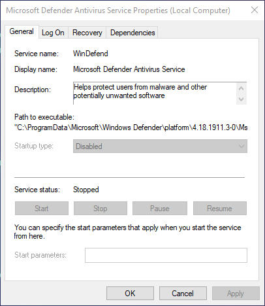Image resolution: width=265 pixels, height=306 pixels.
Task: View the Dependencies tab
Action: pyautogui.click(x=132, y=33)
